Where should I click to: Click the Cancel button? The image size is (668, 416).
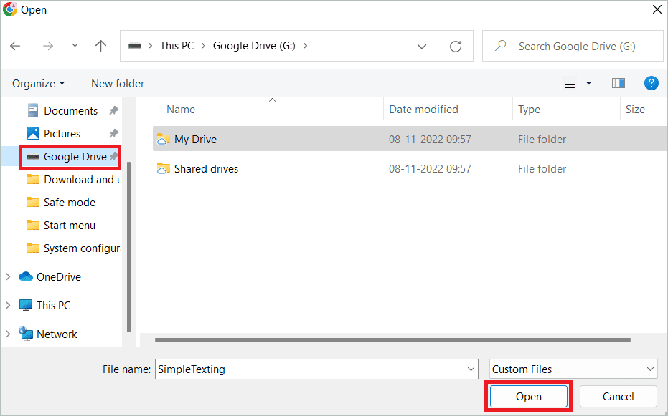[x=618, y=397]
